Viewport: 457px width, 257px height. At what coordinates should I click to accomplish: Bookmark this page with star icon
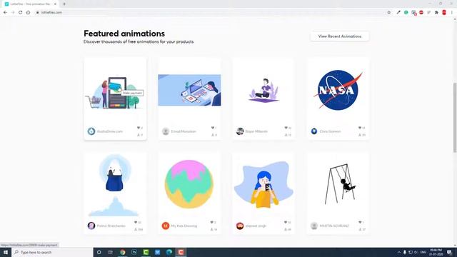pyautogui.click(x=388, y=12)
